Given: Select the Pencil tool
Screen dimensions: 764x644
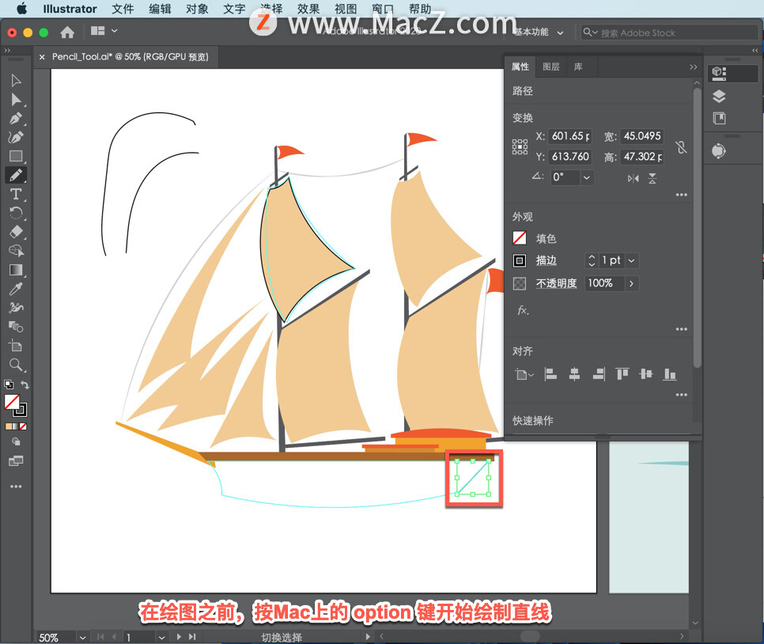Looking at the screenshot, I should pos(16,175).
